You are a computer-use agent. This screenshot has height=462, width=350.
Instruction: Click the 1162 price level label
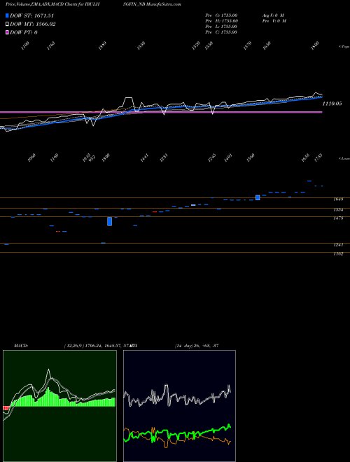coord(338,253)
